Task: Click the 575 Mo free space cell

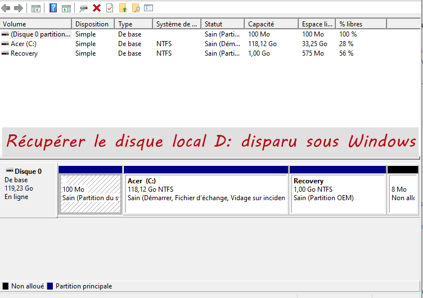Action: pos(313,53)
